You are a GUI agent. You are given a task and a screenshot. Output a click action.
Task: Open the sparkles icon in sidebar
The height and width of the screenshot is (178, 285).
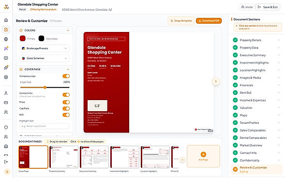pos(6,68)
